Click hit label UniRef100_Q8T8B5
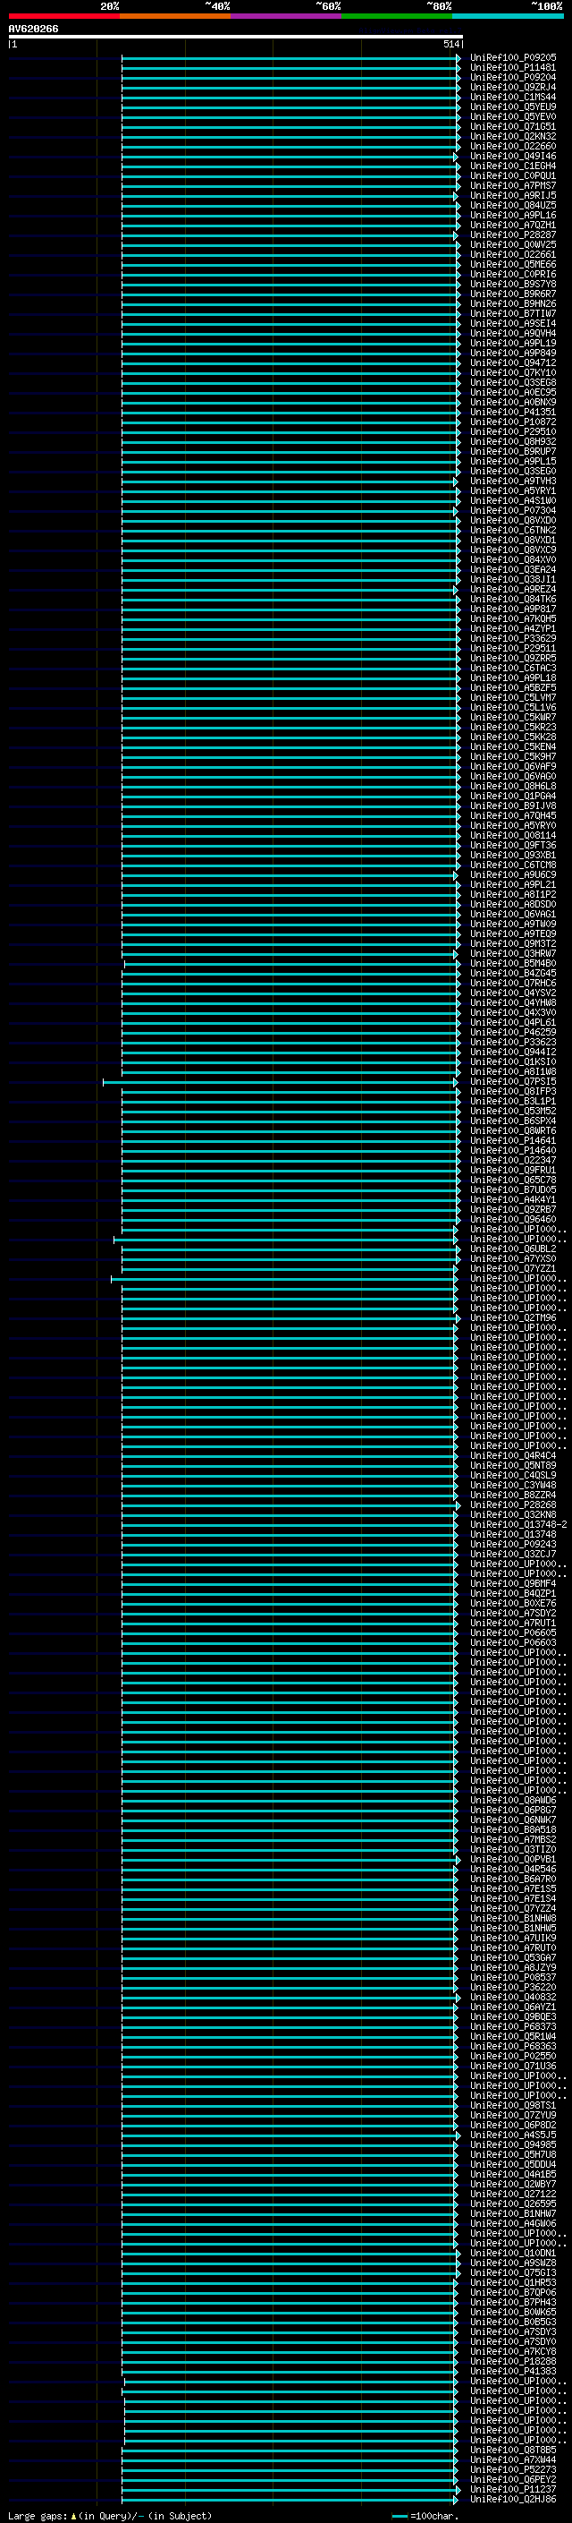572x2523 pixels. (x=513, y=2450)
